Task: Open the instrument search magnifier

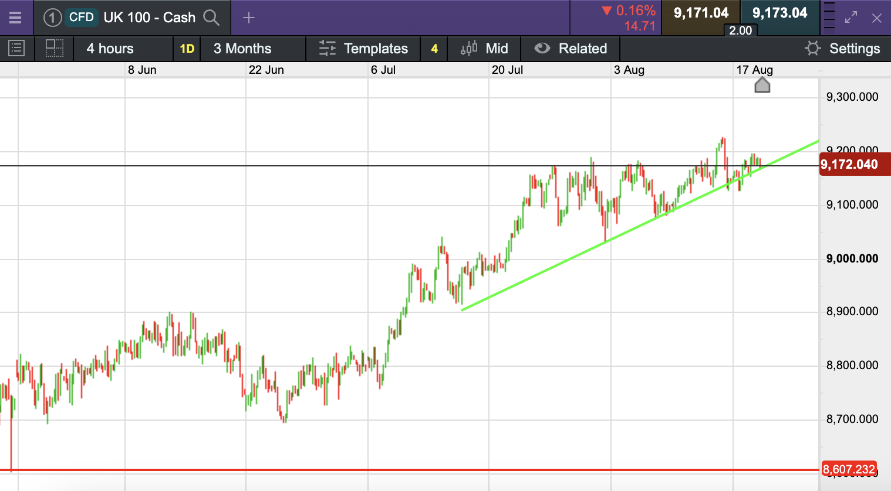Action: click(x=211, y=18)
